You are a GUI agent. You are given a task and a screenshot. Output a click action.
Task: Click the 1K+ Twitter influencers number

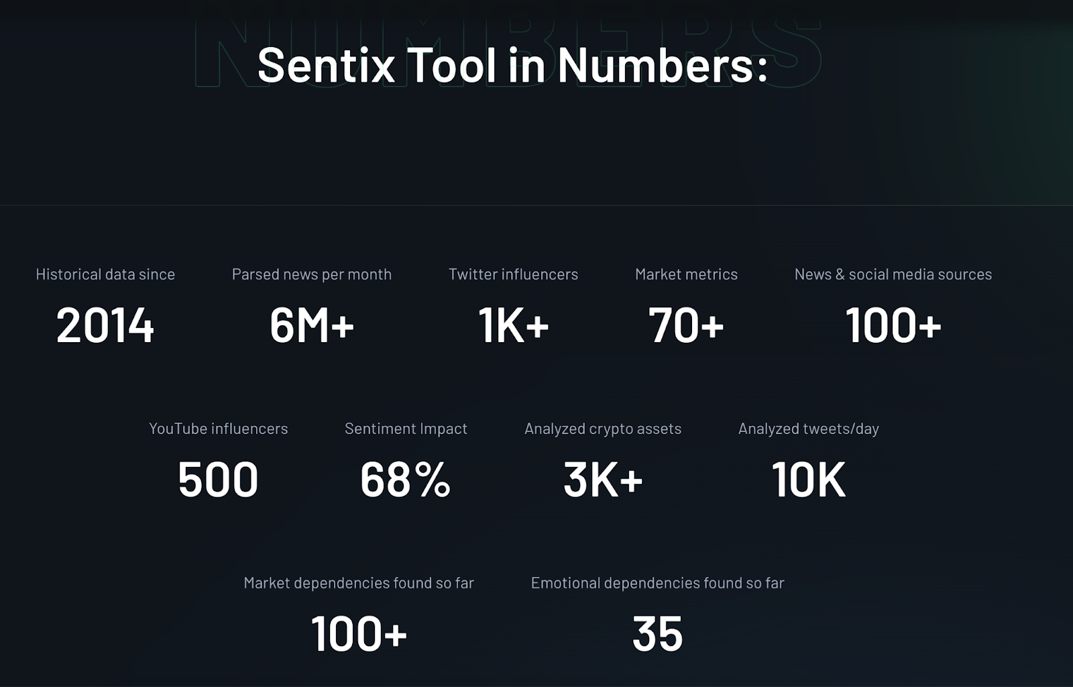pos(514,325)
